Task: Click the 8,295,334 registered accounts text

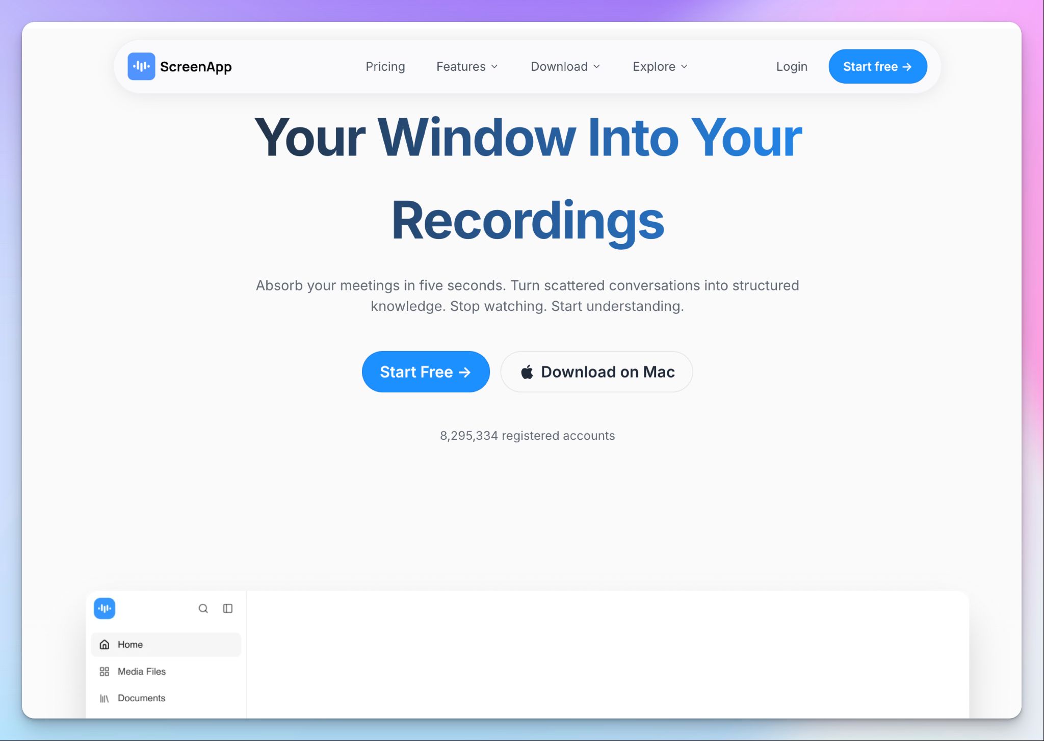Action: tap(527, 435)
